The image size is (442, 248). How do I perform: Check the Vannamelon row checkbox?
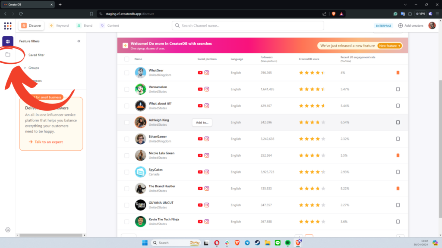click(x=127, y=90)
